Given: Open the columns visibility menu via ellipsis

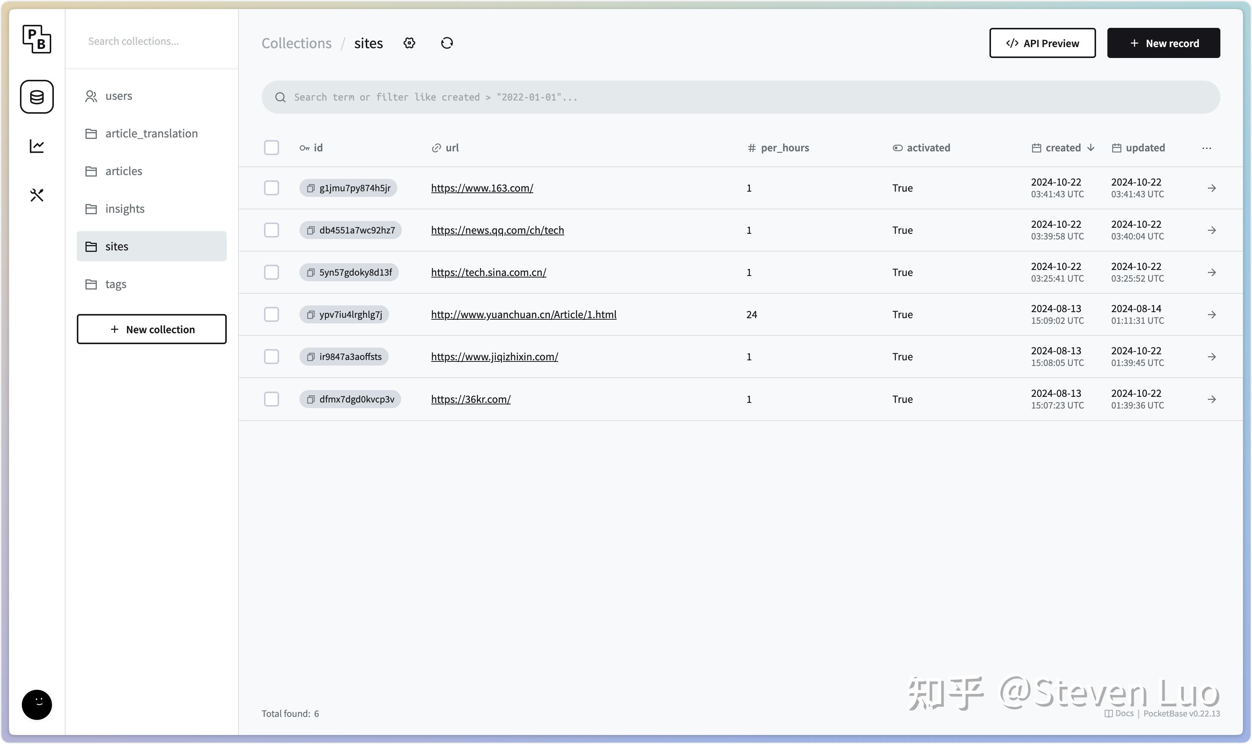Looking at the screenshot, I should (x=1206, y=148).
